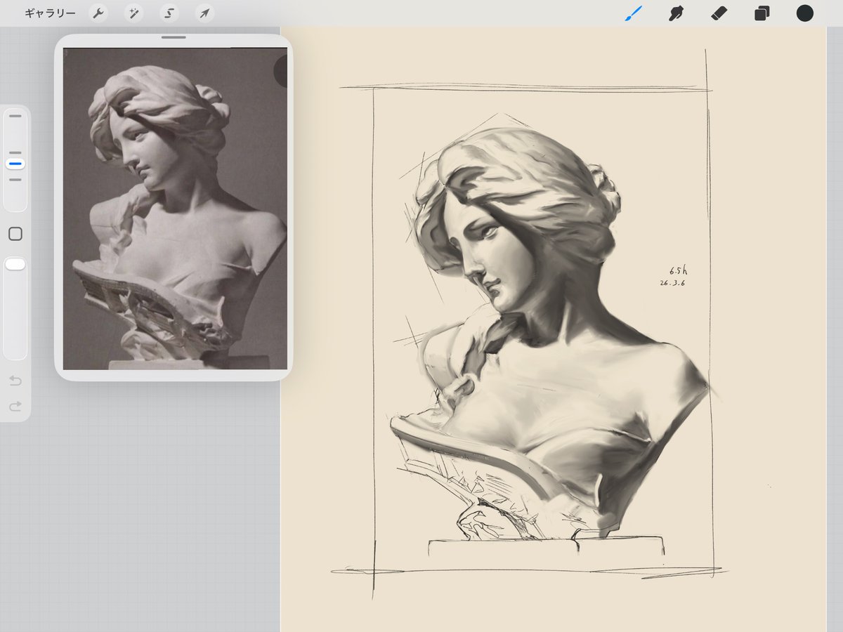843x632 pixels.
Task: Open the Adjustments magic wand menu
Action: 133,13
